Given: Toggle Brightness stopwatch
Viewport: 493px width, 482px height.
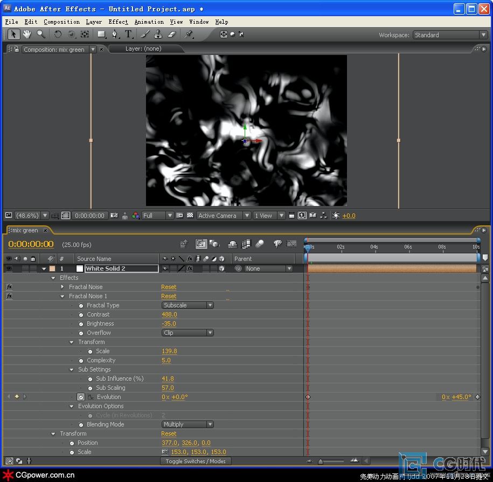Looking at the screenshot, I should coord(81,323).
